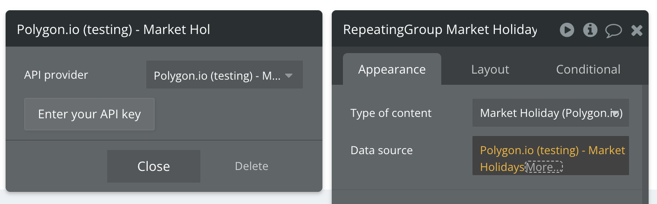Viewport: 657px width, 204px height.
Task: Open the info icon for RepeatingGroup element
Action: click(x=590, y=30)
